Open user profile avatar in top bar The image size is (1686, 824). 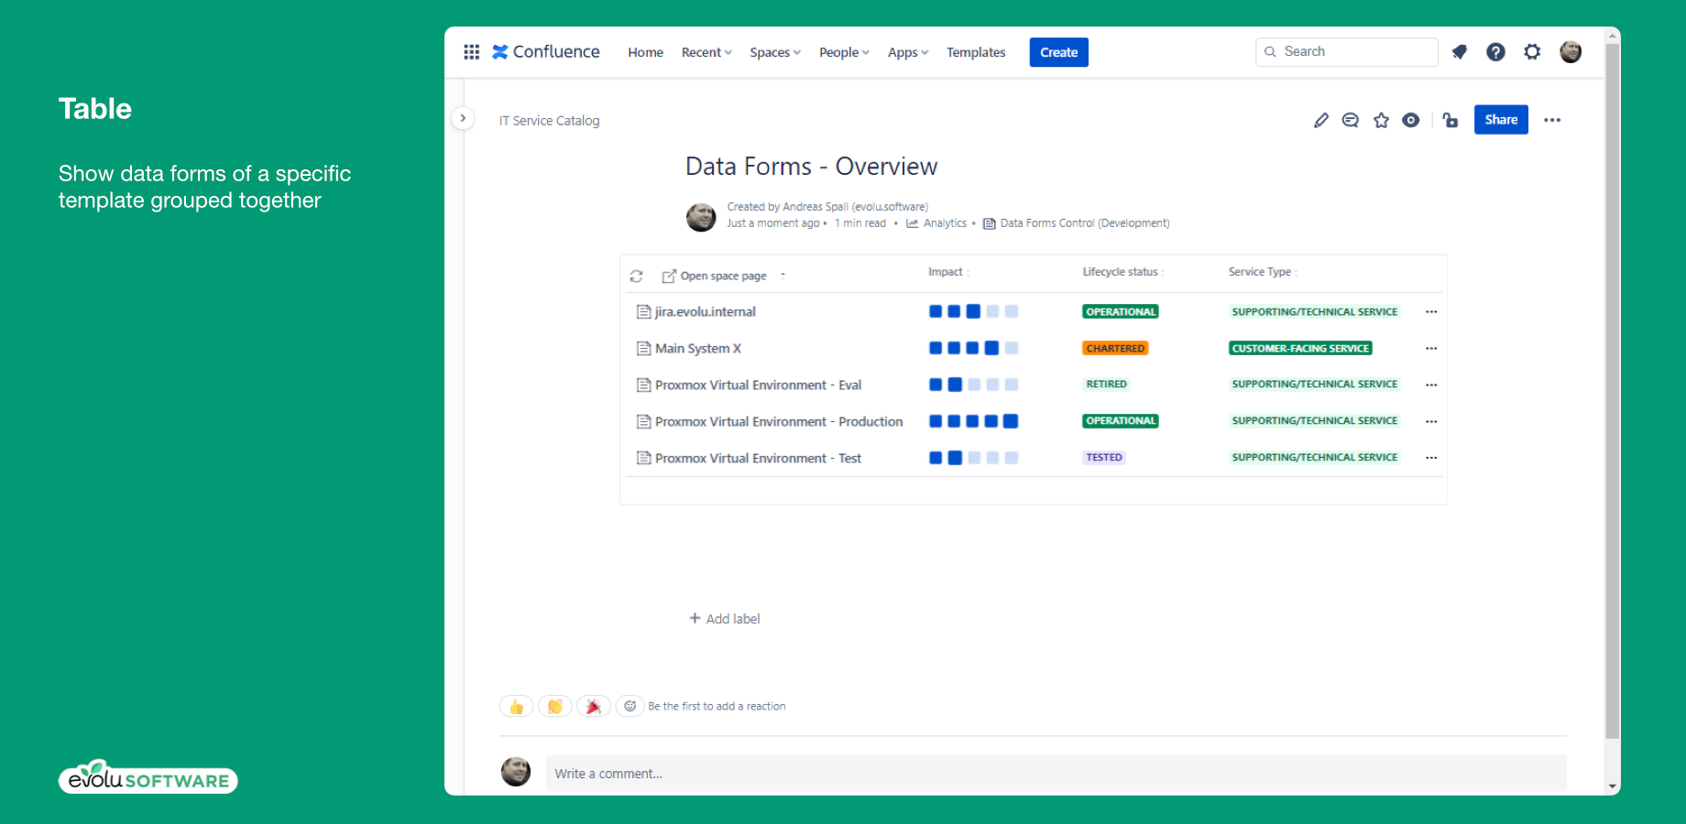(1571, 52)
